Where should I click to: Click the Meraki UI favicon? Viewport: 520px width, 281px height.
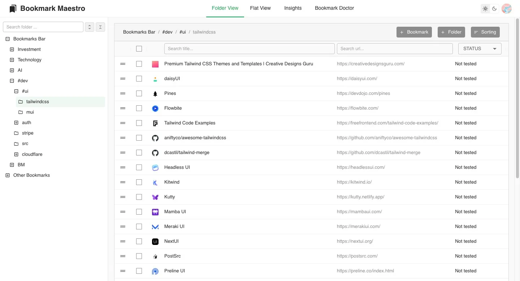pyautogui.click(x=155, y=227)
